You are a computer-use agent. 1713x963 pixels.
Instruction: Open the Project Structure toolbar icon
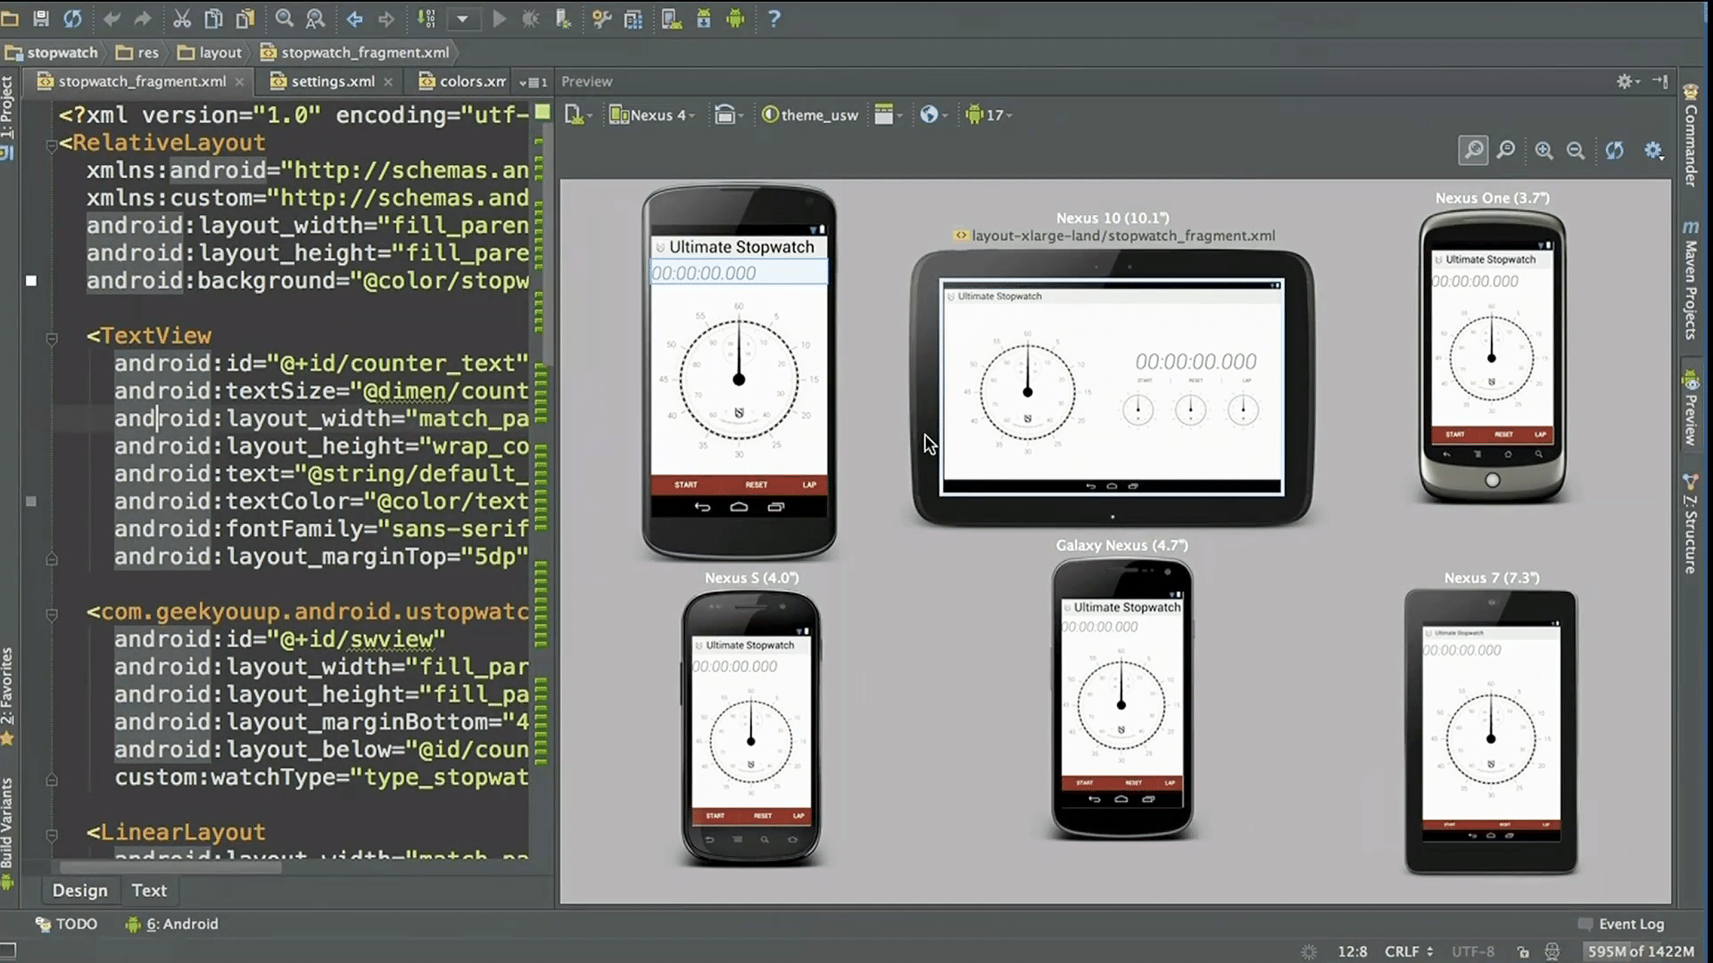coord(633,18)
